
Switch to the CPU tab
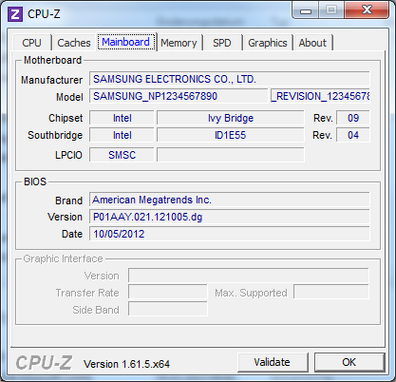coord(31,43)
